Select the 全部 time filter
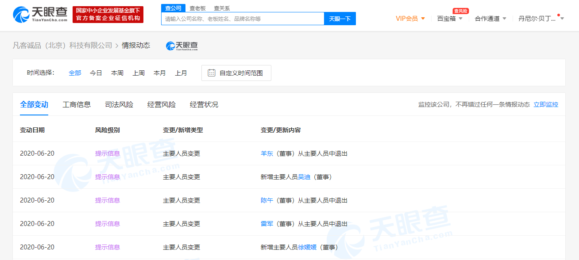579x260 pixels. pos(75,73)
